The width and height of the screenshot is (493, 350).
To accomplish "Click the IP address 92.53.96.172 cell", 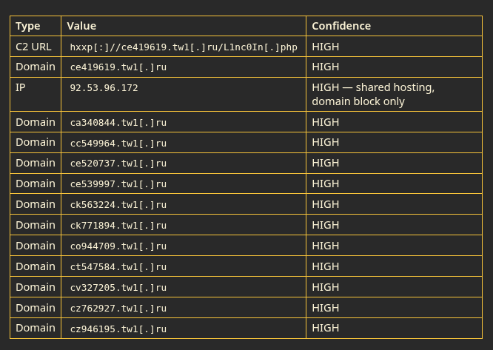I will pos(184,94).
